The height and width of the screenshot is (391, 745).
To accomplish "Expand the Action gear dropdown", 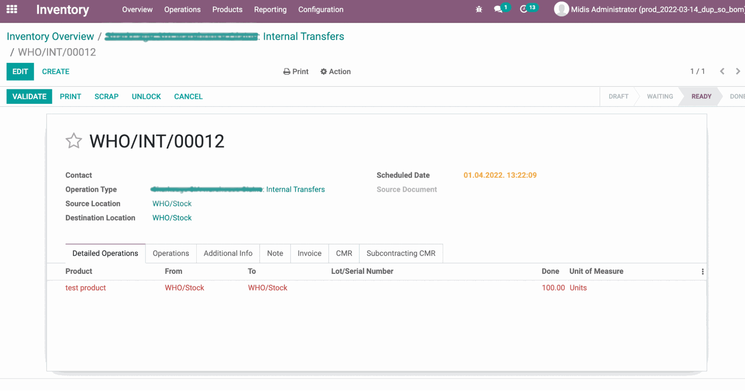I will 335,72.
